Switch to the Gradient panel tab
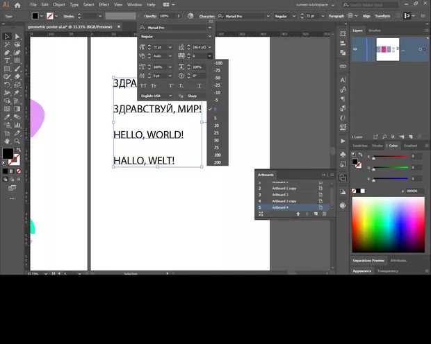The image size is (431, 344). (410, 146)
